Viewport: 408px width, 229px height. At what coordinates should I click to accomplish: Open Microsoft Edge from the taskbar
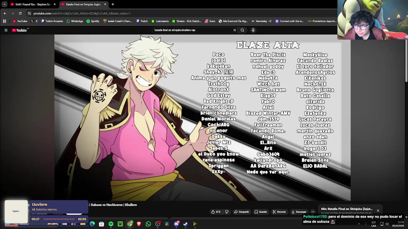(92, 224)
